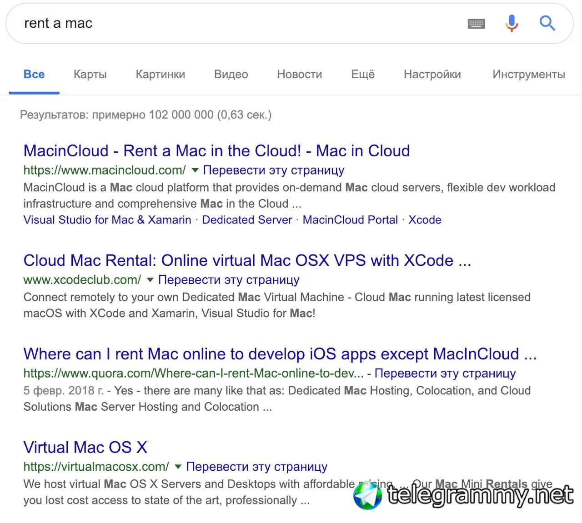Screen dimensions: 582x523
Task: Open the 'Virtual Mac OS X' result
Action: [85, 448]
